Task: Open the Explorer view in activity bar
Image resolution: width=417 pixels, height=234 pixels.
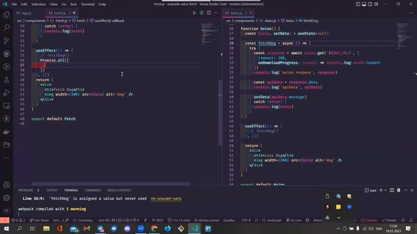Action: (7, 14)
